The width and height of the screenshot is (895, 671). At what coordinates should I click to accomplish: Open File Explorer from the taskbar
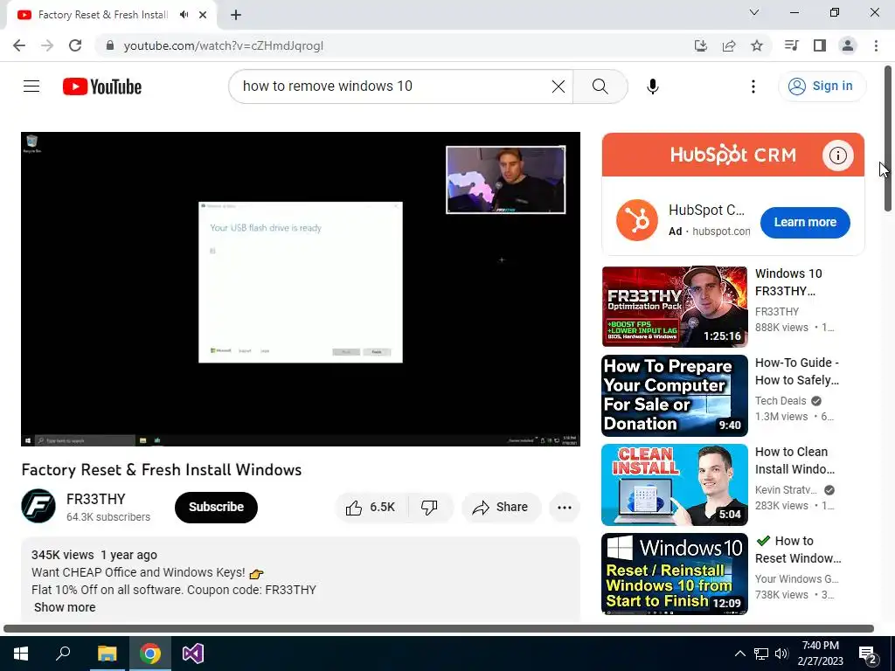click(107, 654)
